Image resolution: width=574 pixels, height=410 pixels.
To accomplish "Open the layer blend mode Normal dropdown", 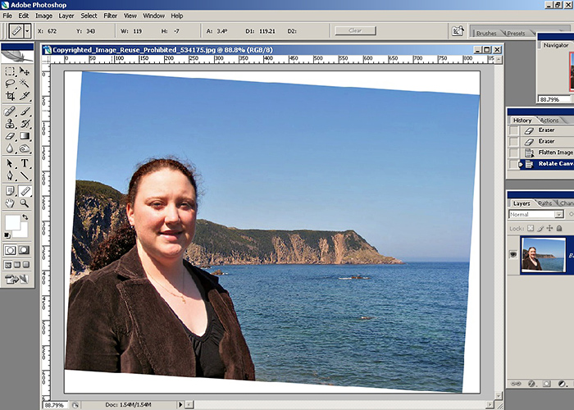I will pyautogui.click(x=536, y=215).
